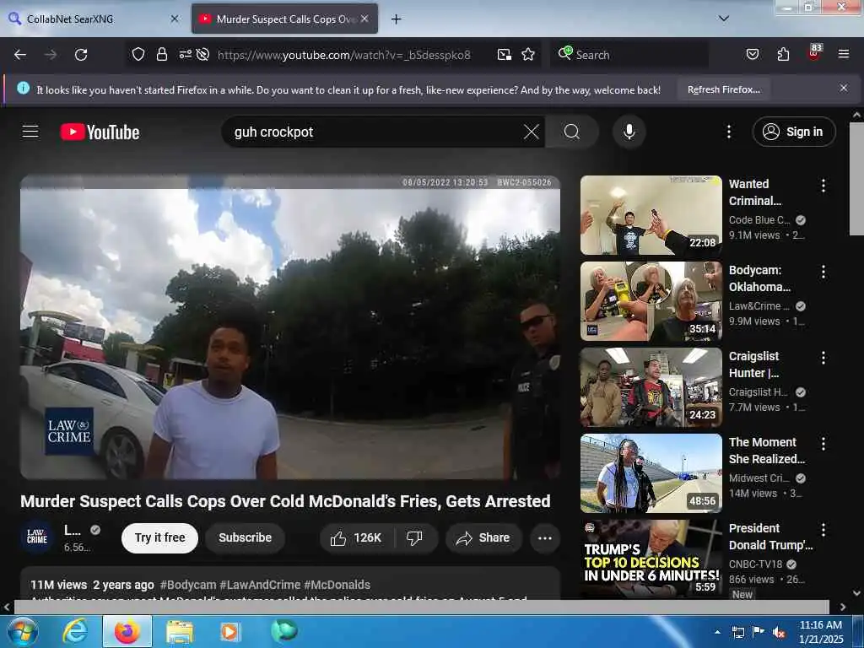Open the Pocket save icon
This screenshot has width=864, height=648.
(x=752, y=54)
